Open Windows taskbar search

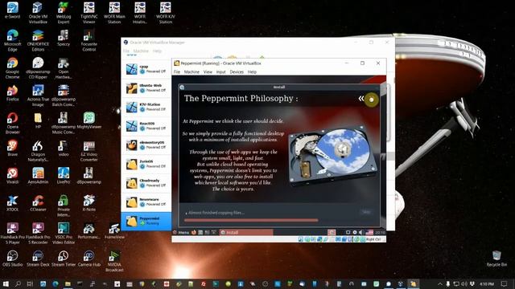18,283
